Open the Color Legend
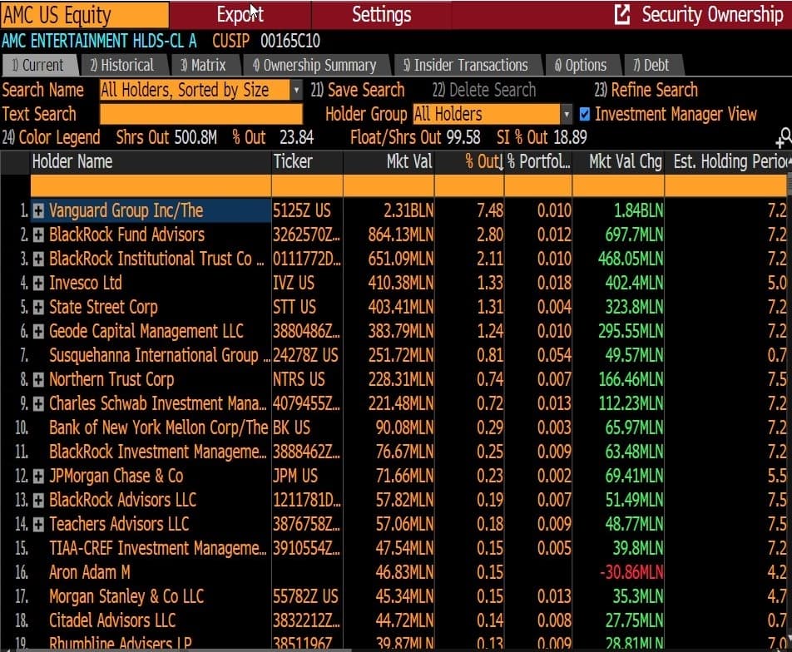The height and width of the screenshot is (652, 792). [52, 137]
